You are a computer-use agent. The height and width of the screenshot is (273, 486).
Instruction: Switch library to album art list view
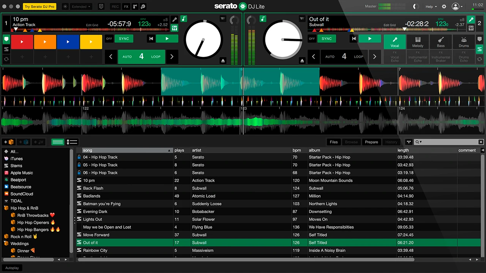(x=72, y=142)
